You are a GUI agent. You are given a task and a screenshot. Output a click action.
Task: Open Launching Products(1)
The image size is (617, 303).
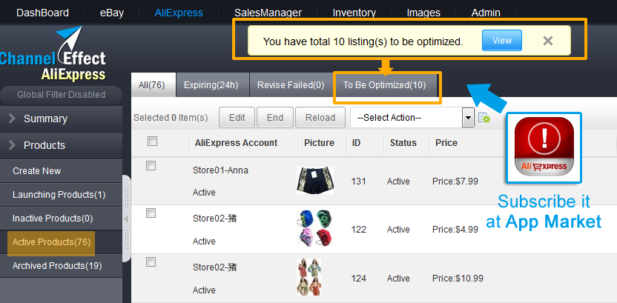click(x=61, y=195)
